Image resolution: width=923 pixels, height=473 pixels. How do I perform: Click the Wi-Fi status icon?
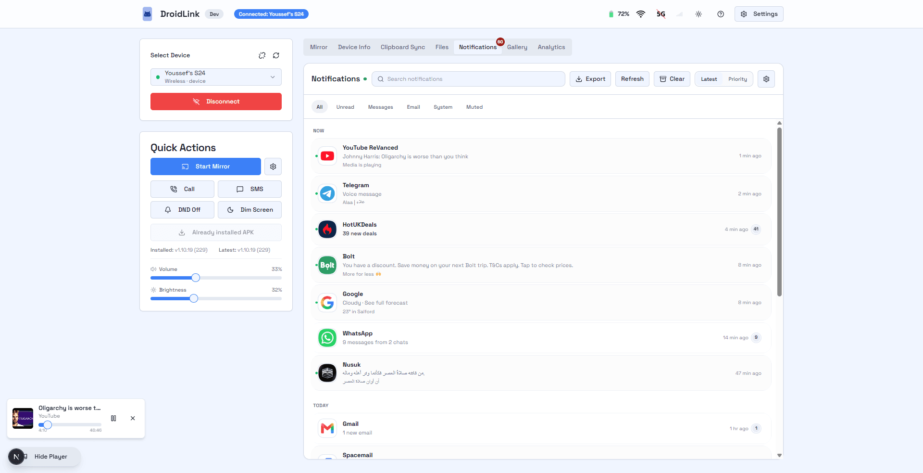tap(641, 14)
